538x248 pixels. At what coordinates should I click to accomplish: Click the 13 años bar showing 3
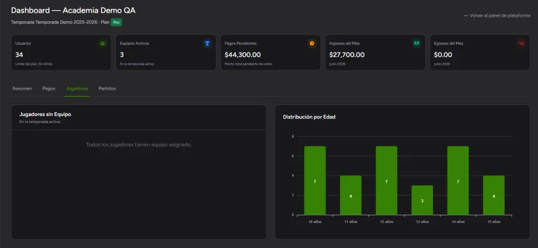coord(422,200)
